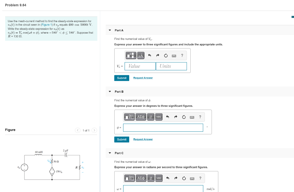
Task: Click the subscript/superscript arrows icon in Part B
Action: click(150, 117)
